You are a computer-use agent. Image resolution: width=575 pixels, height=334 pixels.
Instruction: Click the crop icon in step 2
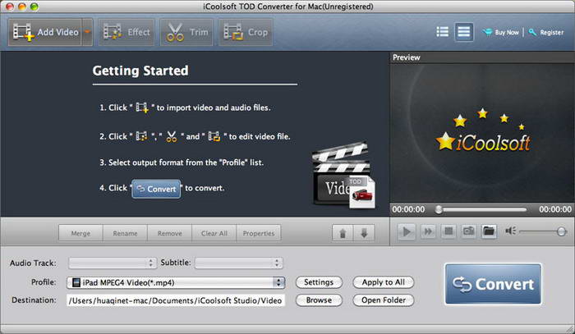[x=214, y=136]
